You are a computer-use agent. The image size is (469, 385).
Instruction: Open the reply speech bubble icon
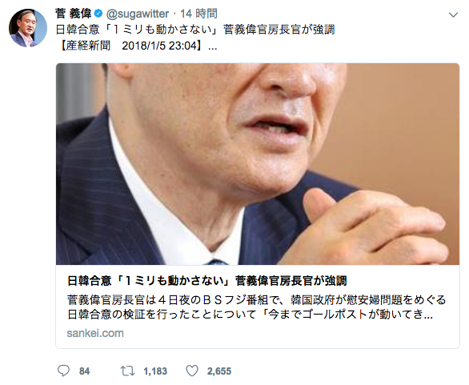click(63, 371)
